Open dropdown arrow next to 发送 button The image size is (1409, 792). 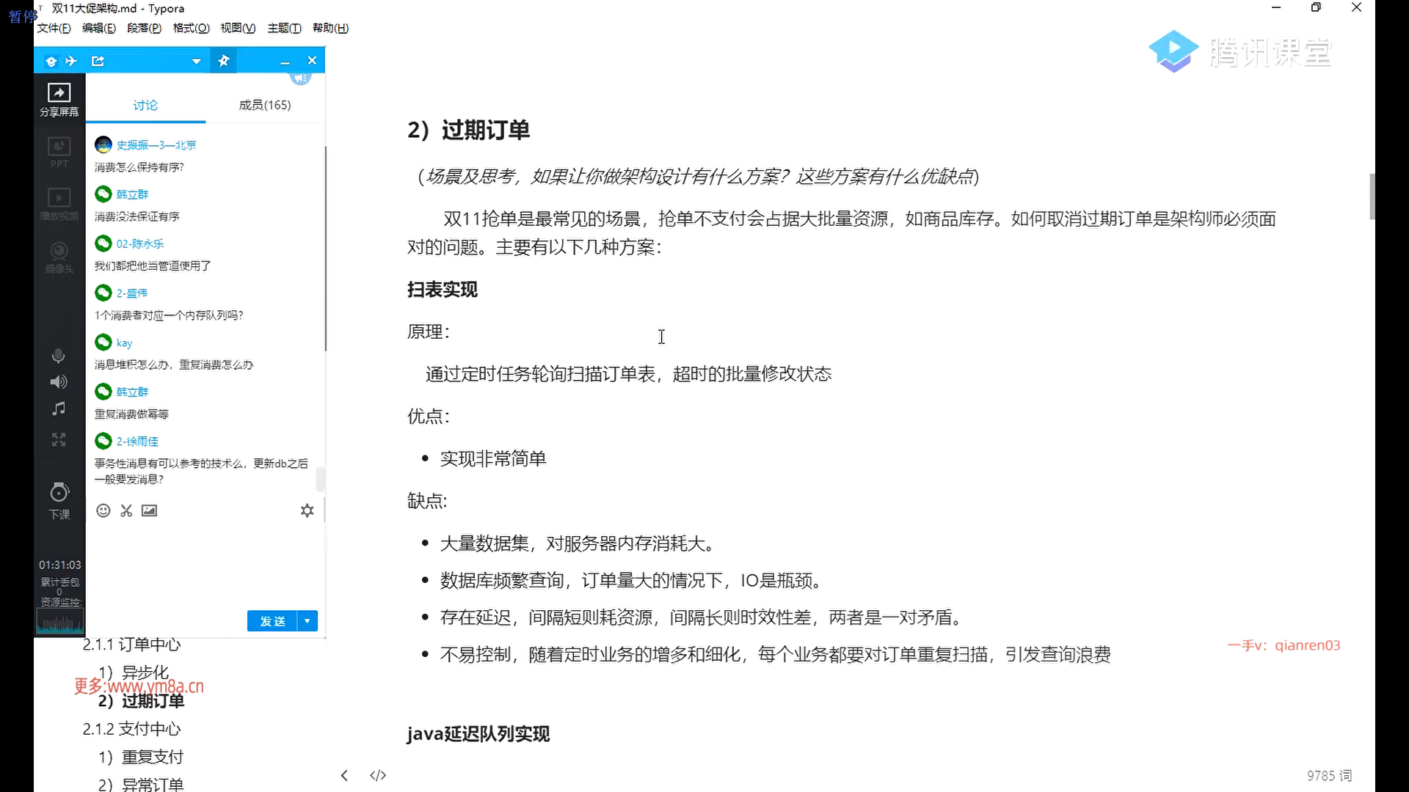pos(307,621)
